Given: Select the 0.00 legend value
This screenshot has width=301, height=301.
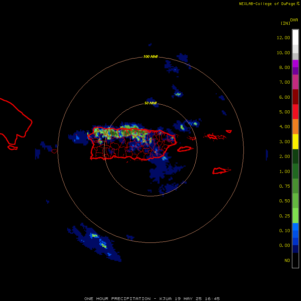Looking at the screenshot, I should [285, 245].
